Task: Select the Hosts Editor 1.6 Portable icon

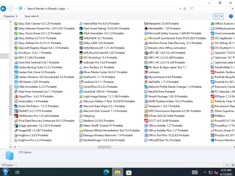Action: click(16, 101)
